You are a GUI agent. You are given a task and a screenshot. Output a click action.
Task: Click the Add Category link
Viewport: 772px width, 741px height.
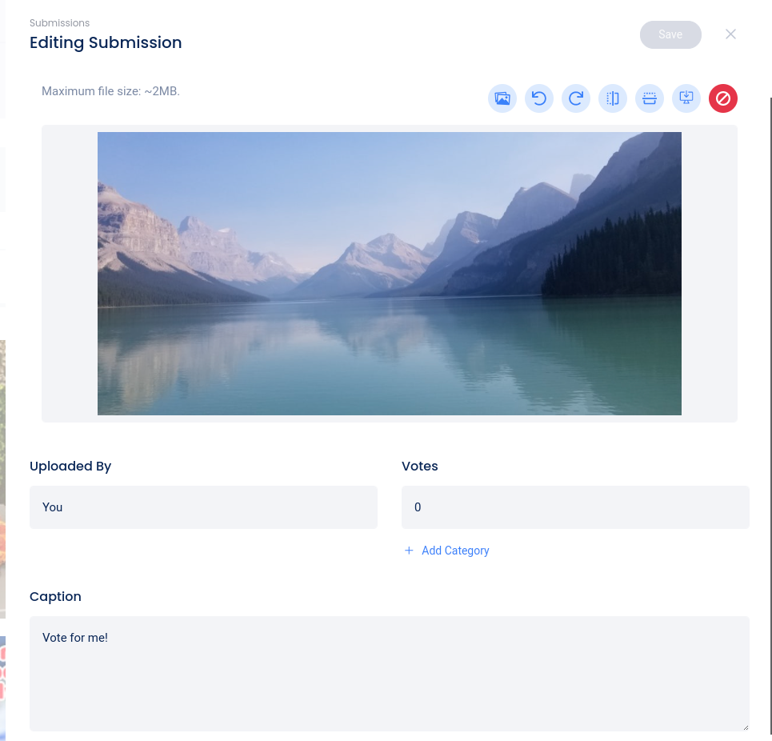(455, 551)
